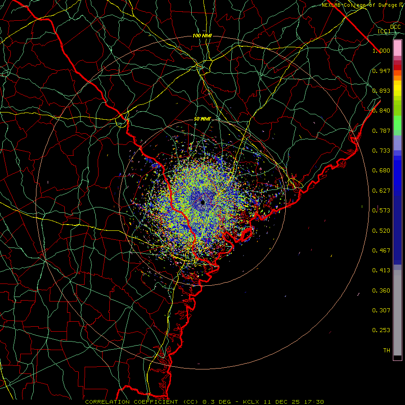Click the 17:30 timestamp
Screen dimensions: 405x405
(x=314, y=402)
